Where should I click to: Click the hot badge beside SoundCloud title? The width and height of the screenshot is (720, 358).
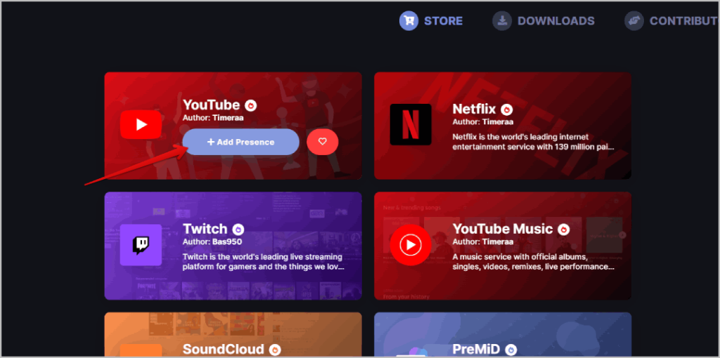point(275,350)
